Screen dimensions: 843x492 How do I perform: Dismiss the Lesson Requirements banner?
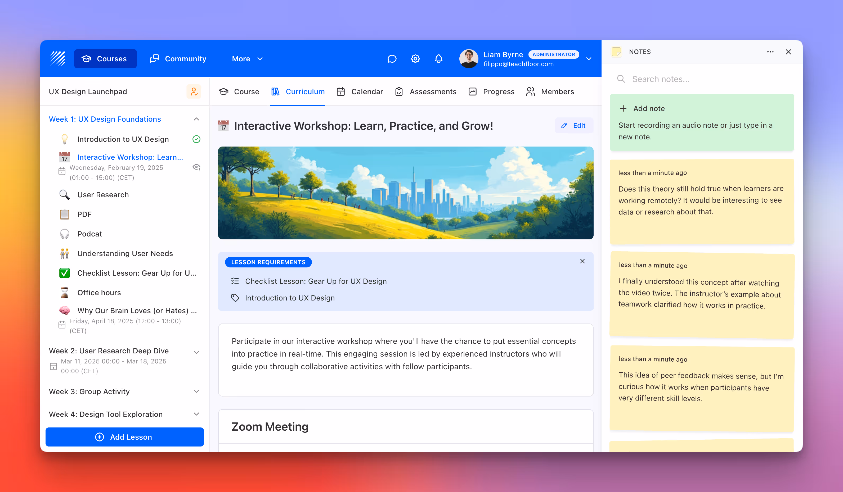click(x=582, y=261)
